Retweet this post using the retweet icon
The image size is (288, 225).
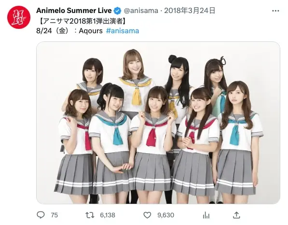pyautogui.click(x=90, y=215)
